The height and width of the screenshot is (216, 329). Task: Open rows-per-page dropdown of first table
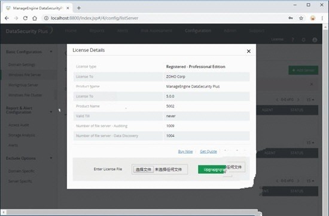pyautogui.click(x=310, y=100)
